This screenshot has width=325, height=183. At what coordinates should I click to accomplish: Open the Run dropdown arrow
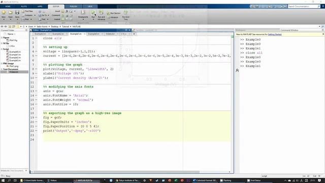(x=93, y=19)
